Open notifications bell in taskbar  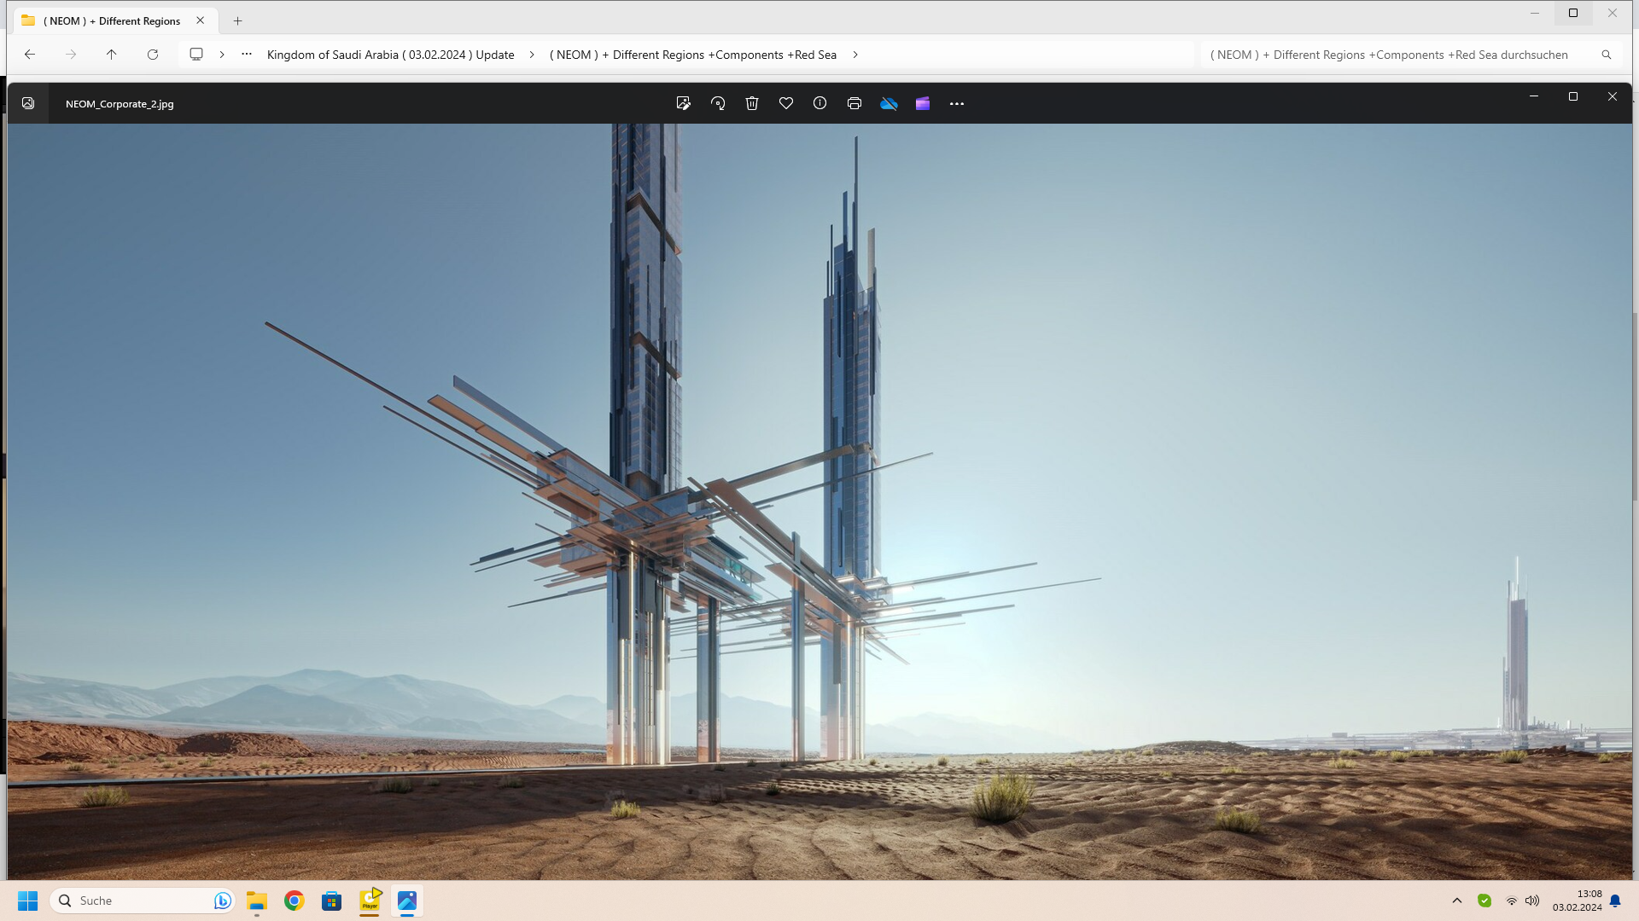[x=1615, y=901]
